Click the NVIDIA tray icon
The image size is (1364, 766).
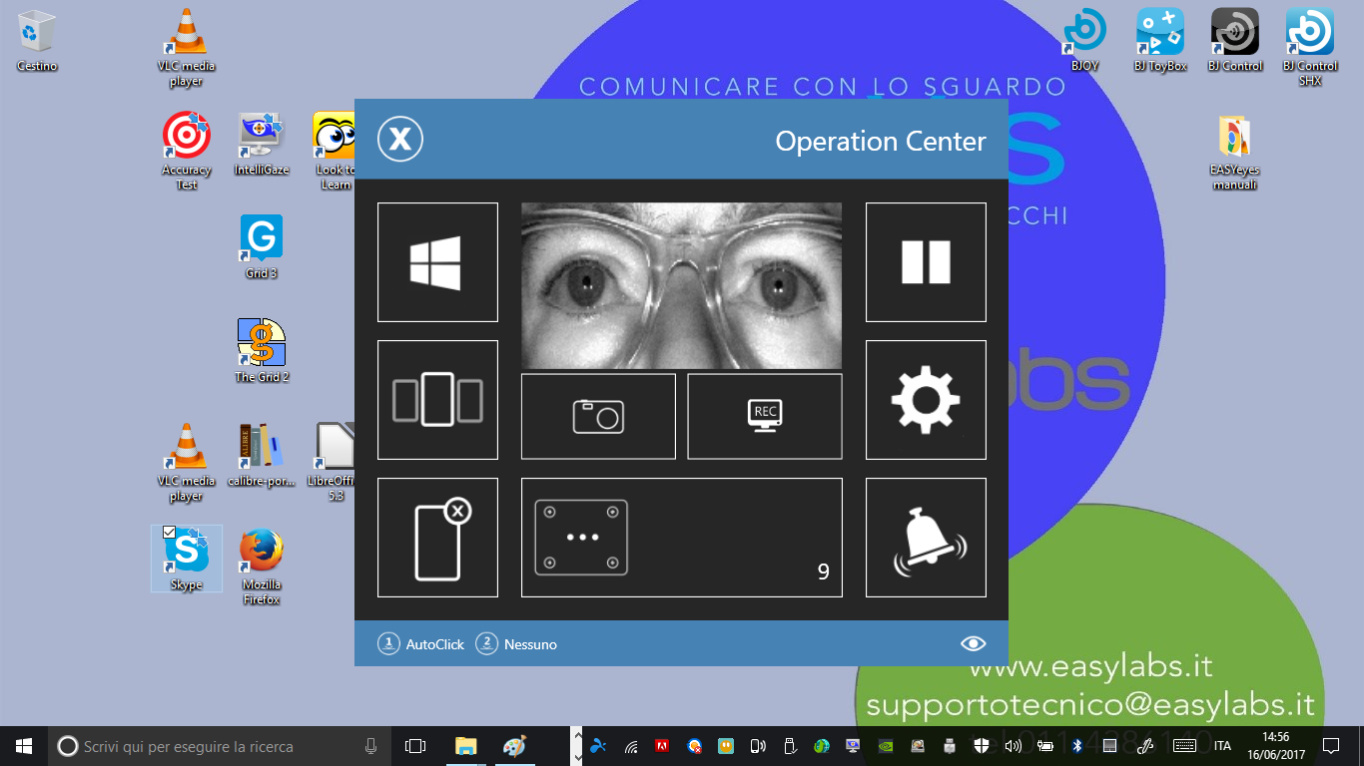886,745
